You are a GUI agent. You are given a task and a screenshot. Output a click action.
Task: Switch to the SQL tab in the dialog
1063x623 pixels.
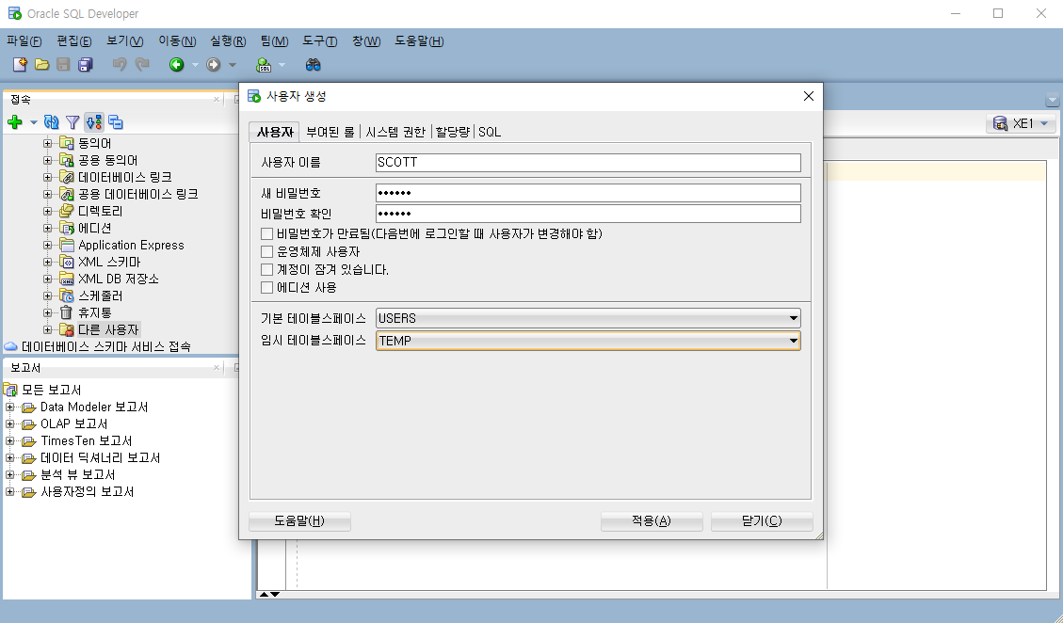[x=490, y=132]
